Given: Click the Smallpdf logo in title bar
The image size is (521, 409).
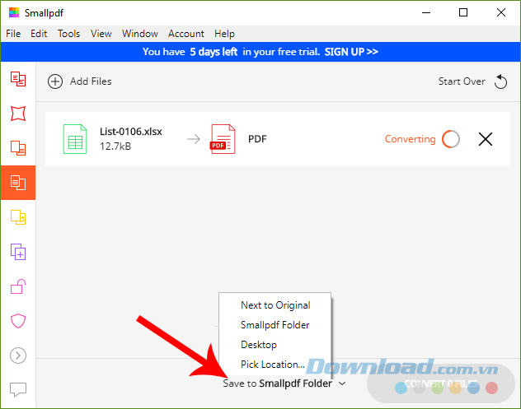Looking at the screenshot, I should [x=14, y=12].
